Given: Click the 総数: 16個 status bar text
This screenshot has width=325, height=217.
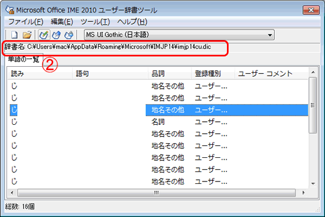Looking at the screenshot, I should point(20,206).
